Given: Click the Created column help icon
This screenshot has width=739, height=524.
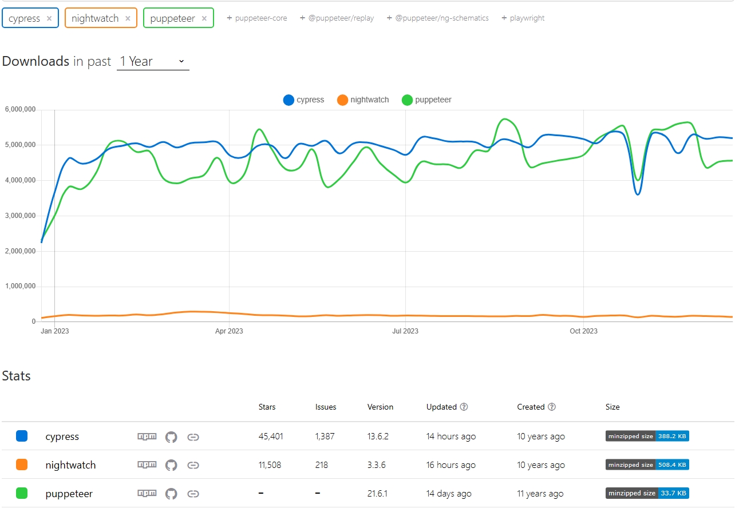Looking at the screenshot, I should pos(552,407).
